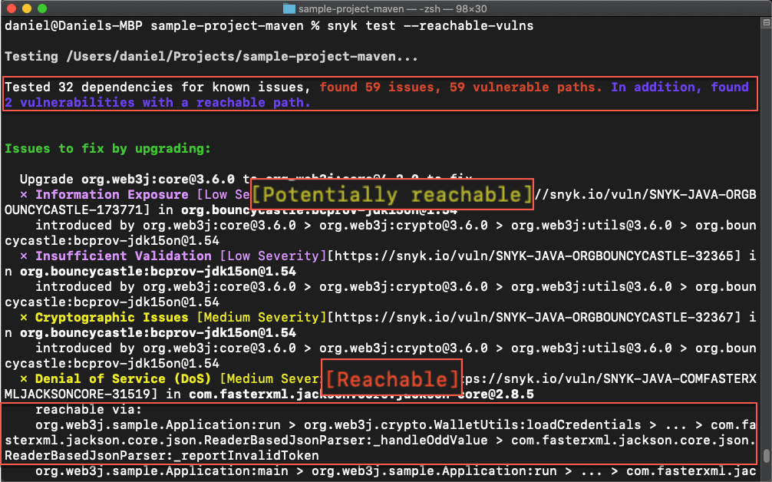Open the snyk.io link ending ORGBOUNCYCASTLE-32365

coord(534,256)
